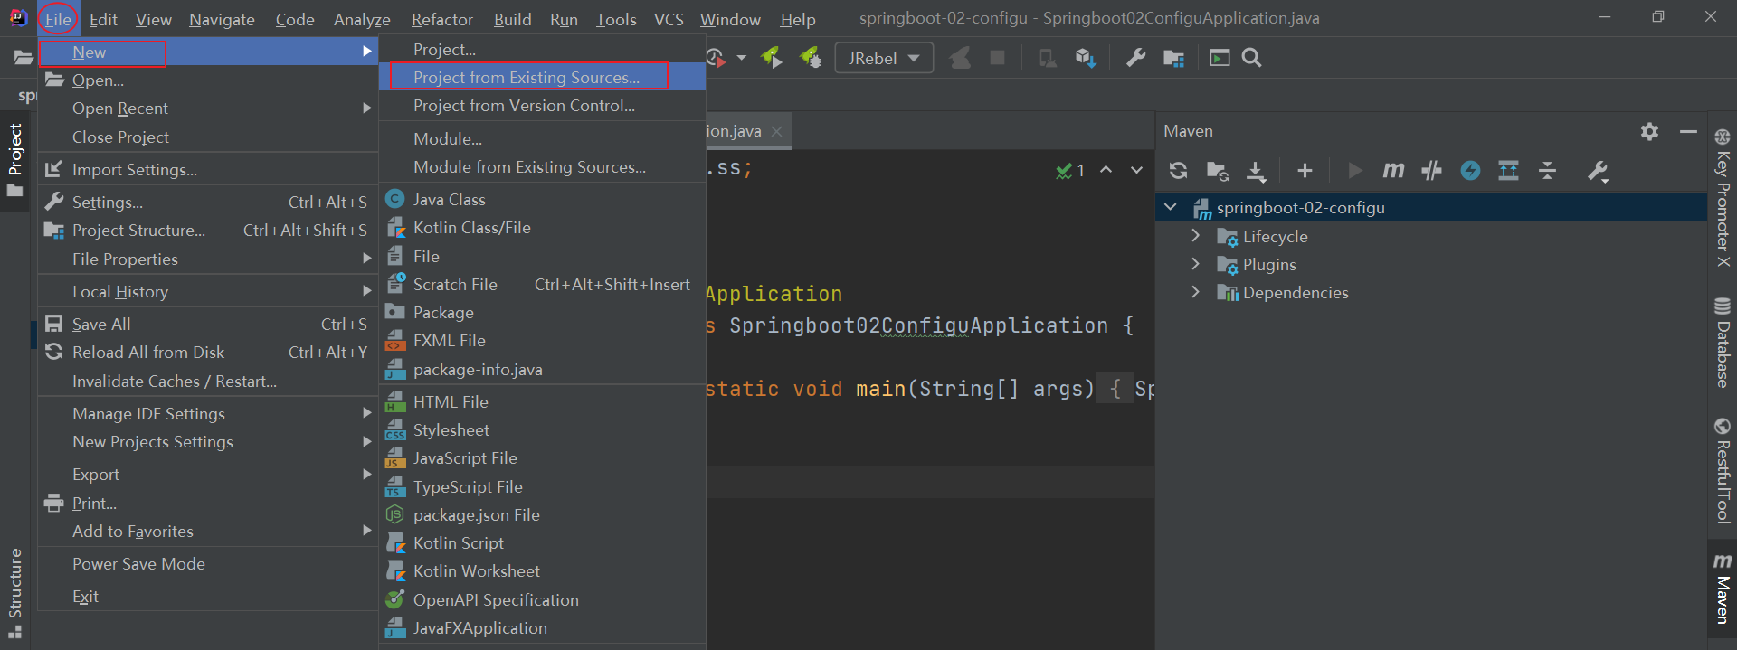Image resolution: width=1737 pixels, height=650 pixels.
Task: Collapse All in Maven toolbar
Action: point(1548,170)
